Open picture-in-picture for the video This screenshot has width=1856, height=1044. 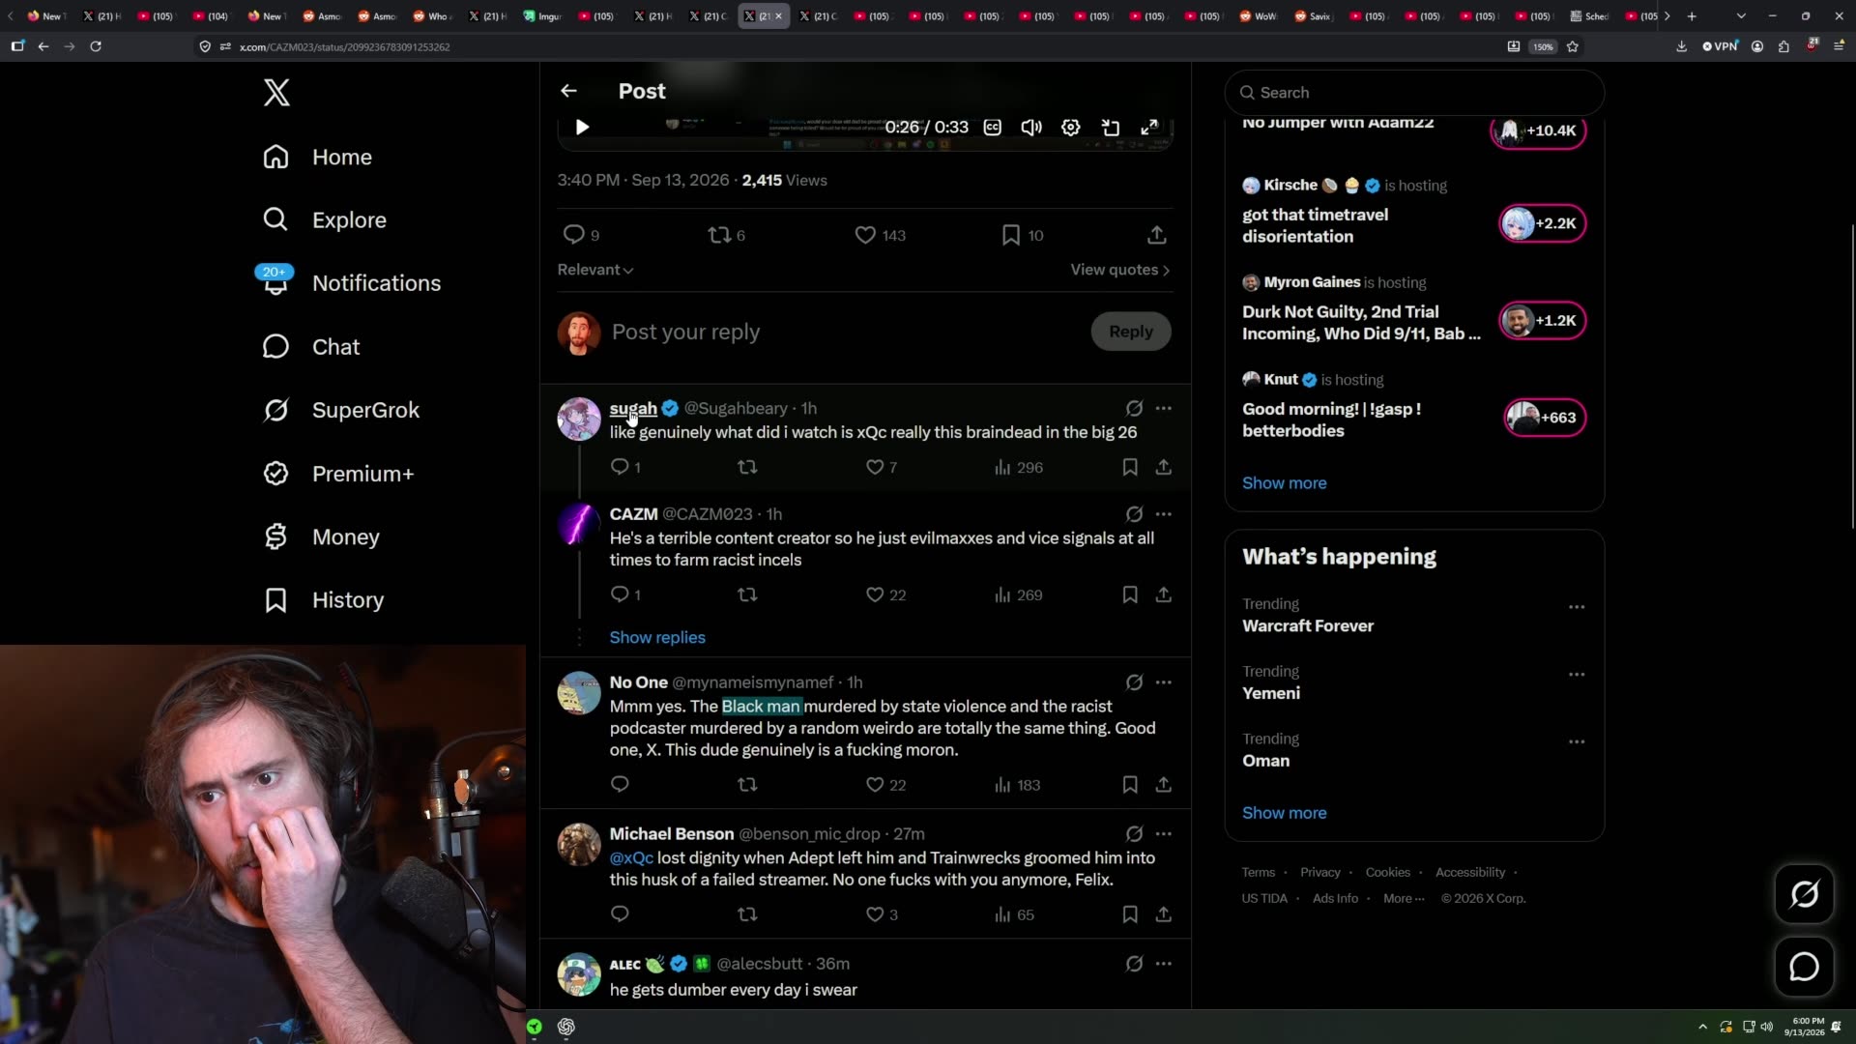click(x=1111, y=127)
